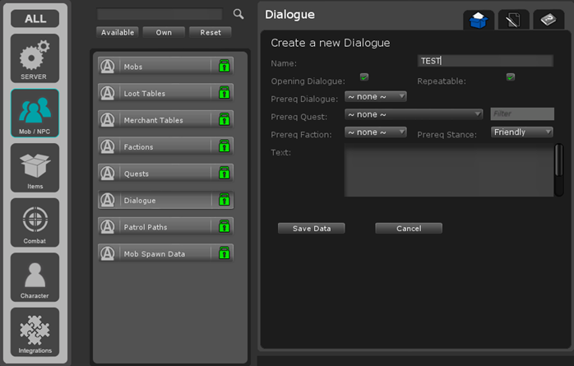This screenshot has width=574, height=366.
Task: Switch to the edit (pencil page) tab
Action: 514,20
